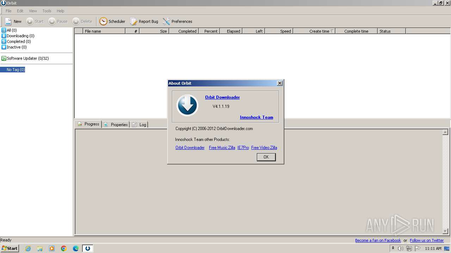Launch Internet Explorer from taskbar
This screenshot has height=253, width=451.
pyautogui.click(x=28, y=248)
